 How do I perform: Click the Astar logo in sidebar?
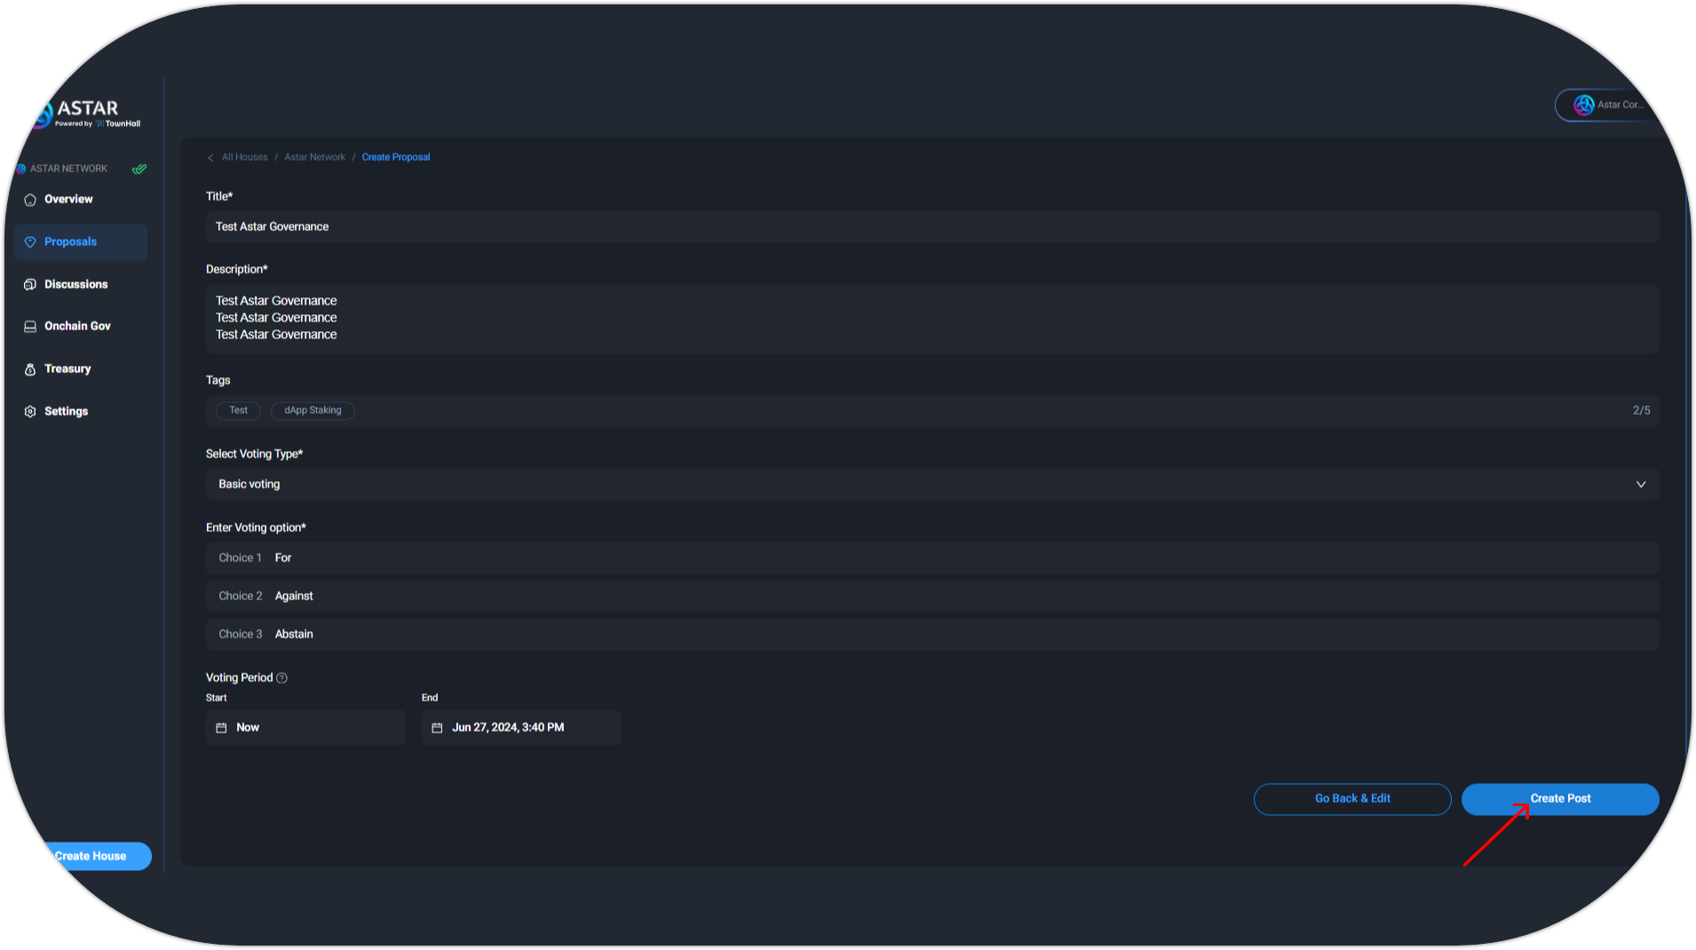pos(87,114)
